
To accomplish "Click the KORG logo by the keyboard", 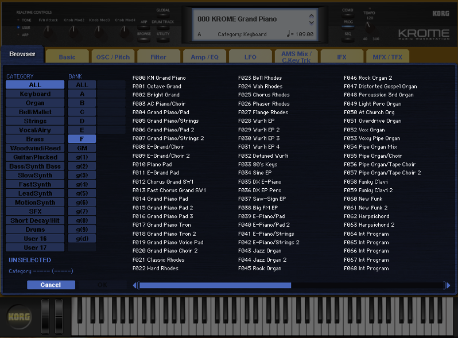I will click(x=19, y=317).
